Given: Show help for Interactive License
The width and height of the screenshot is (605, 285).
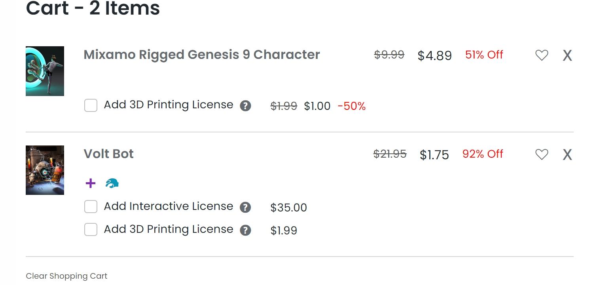Looking at the screenshot, I should point(245,208).
